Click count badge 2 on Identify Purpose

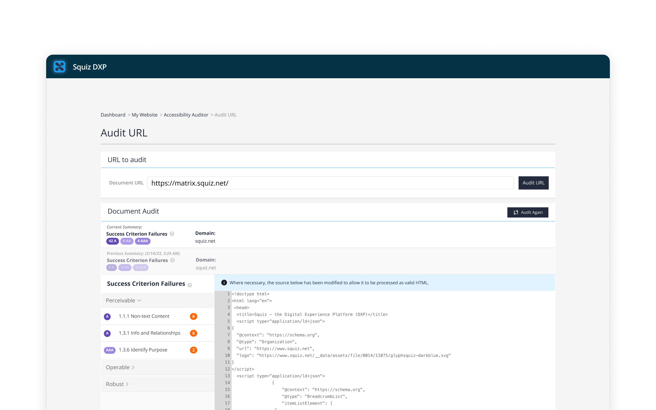pos(193,350)
